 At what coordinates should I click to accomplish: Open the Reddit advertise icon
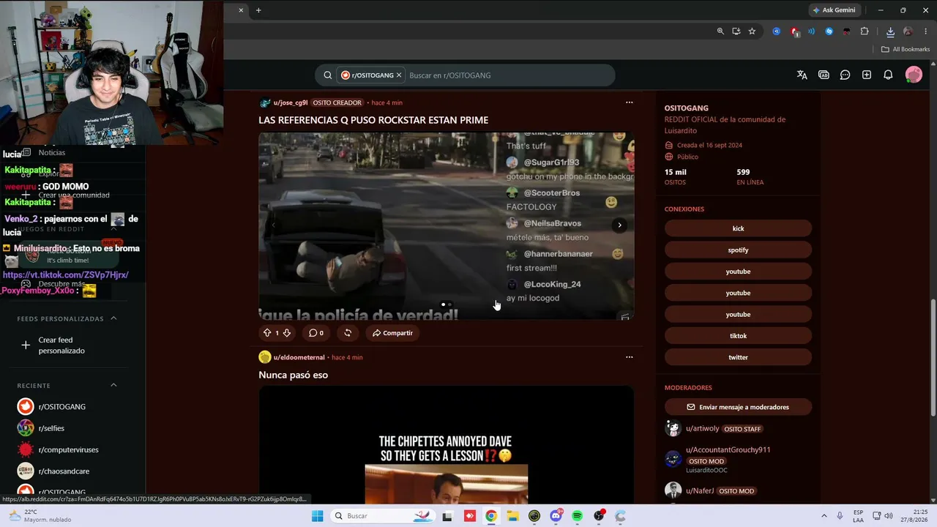click(x=824, y=75)
